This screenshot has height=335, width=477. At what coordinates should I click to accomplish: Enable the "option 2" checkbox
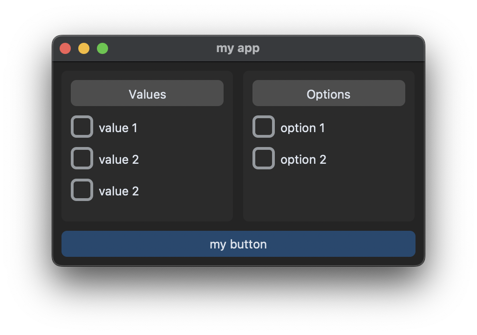click(x=264, y=158)
